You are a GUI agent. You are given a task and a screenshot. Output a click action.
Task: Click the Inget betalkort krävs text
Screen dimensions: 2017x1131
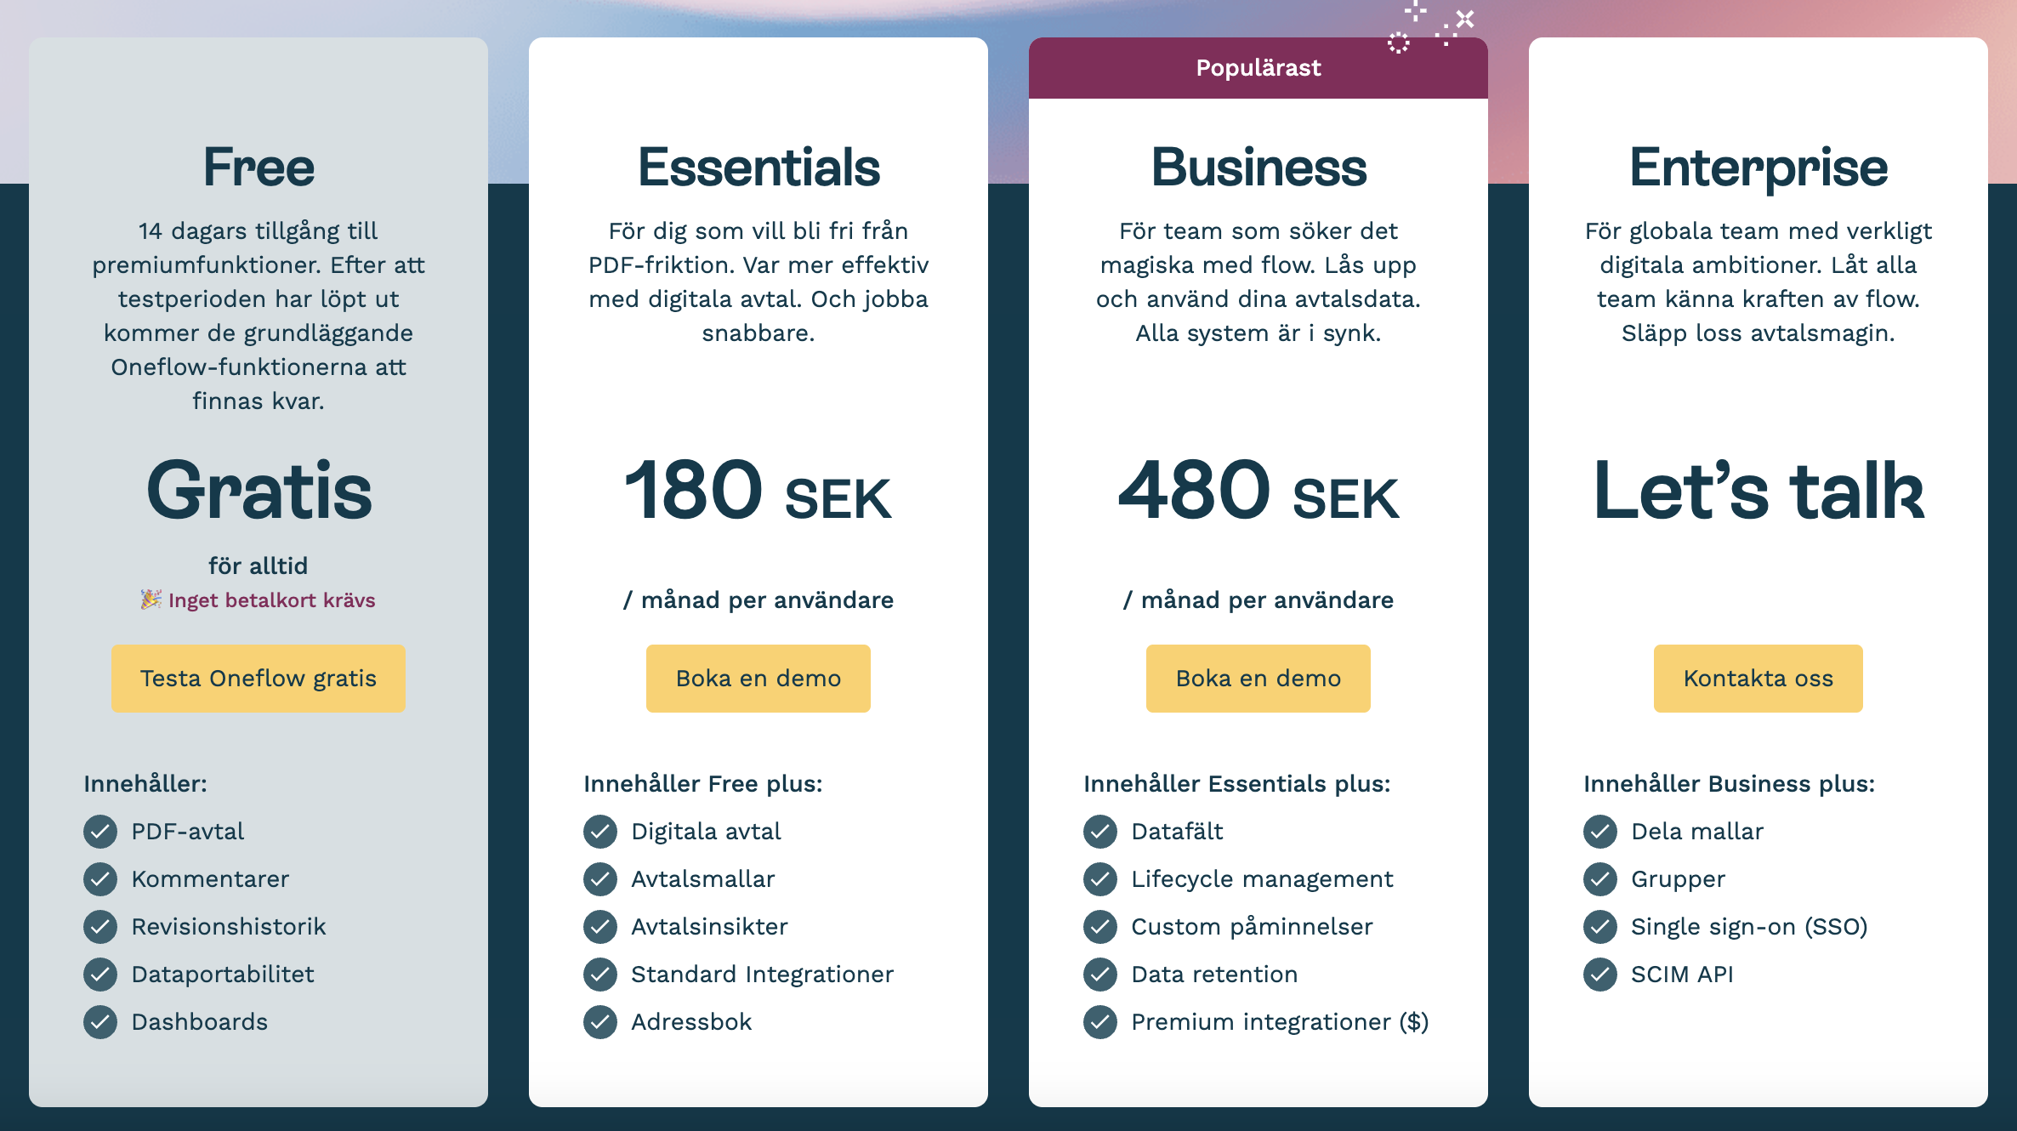(x=272, y=600)
